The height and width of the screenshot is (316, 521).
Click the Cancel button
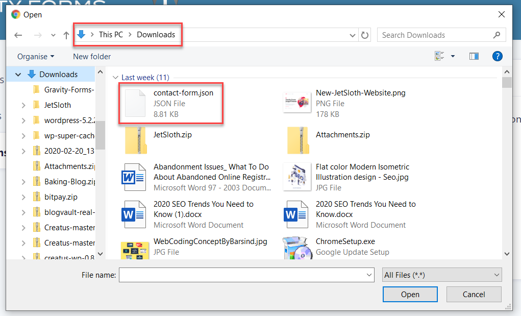pyautogui.click(x=474, y=295)
